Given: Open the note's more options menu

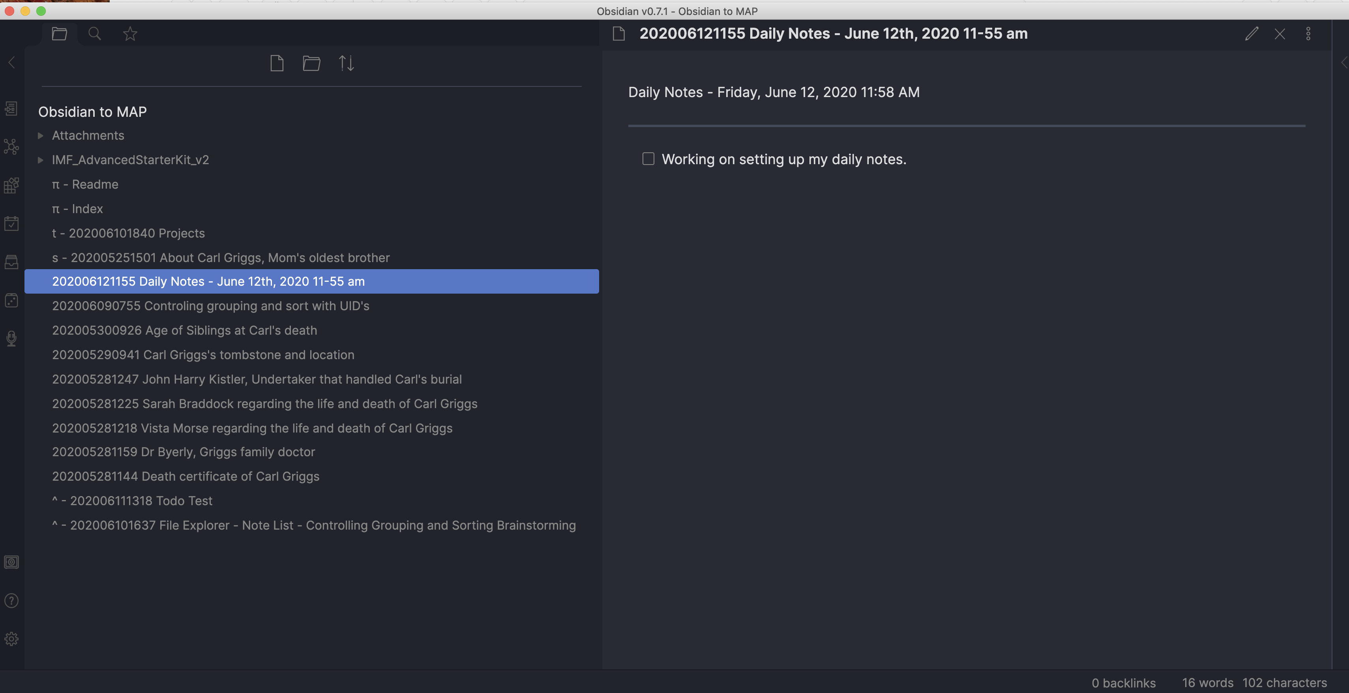Looking at the screenshot, I should 1308,34.
